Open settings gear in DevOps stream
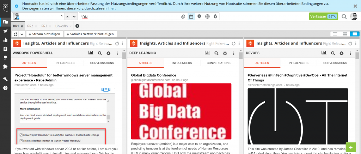 point(342,53)
